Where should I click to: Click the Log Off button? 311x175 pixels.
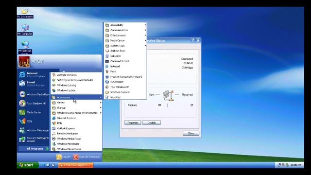pyautogui.click(x=64, y=157)
